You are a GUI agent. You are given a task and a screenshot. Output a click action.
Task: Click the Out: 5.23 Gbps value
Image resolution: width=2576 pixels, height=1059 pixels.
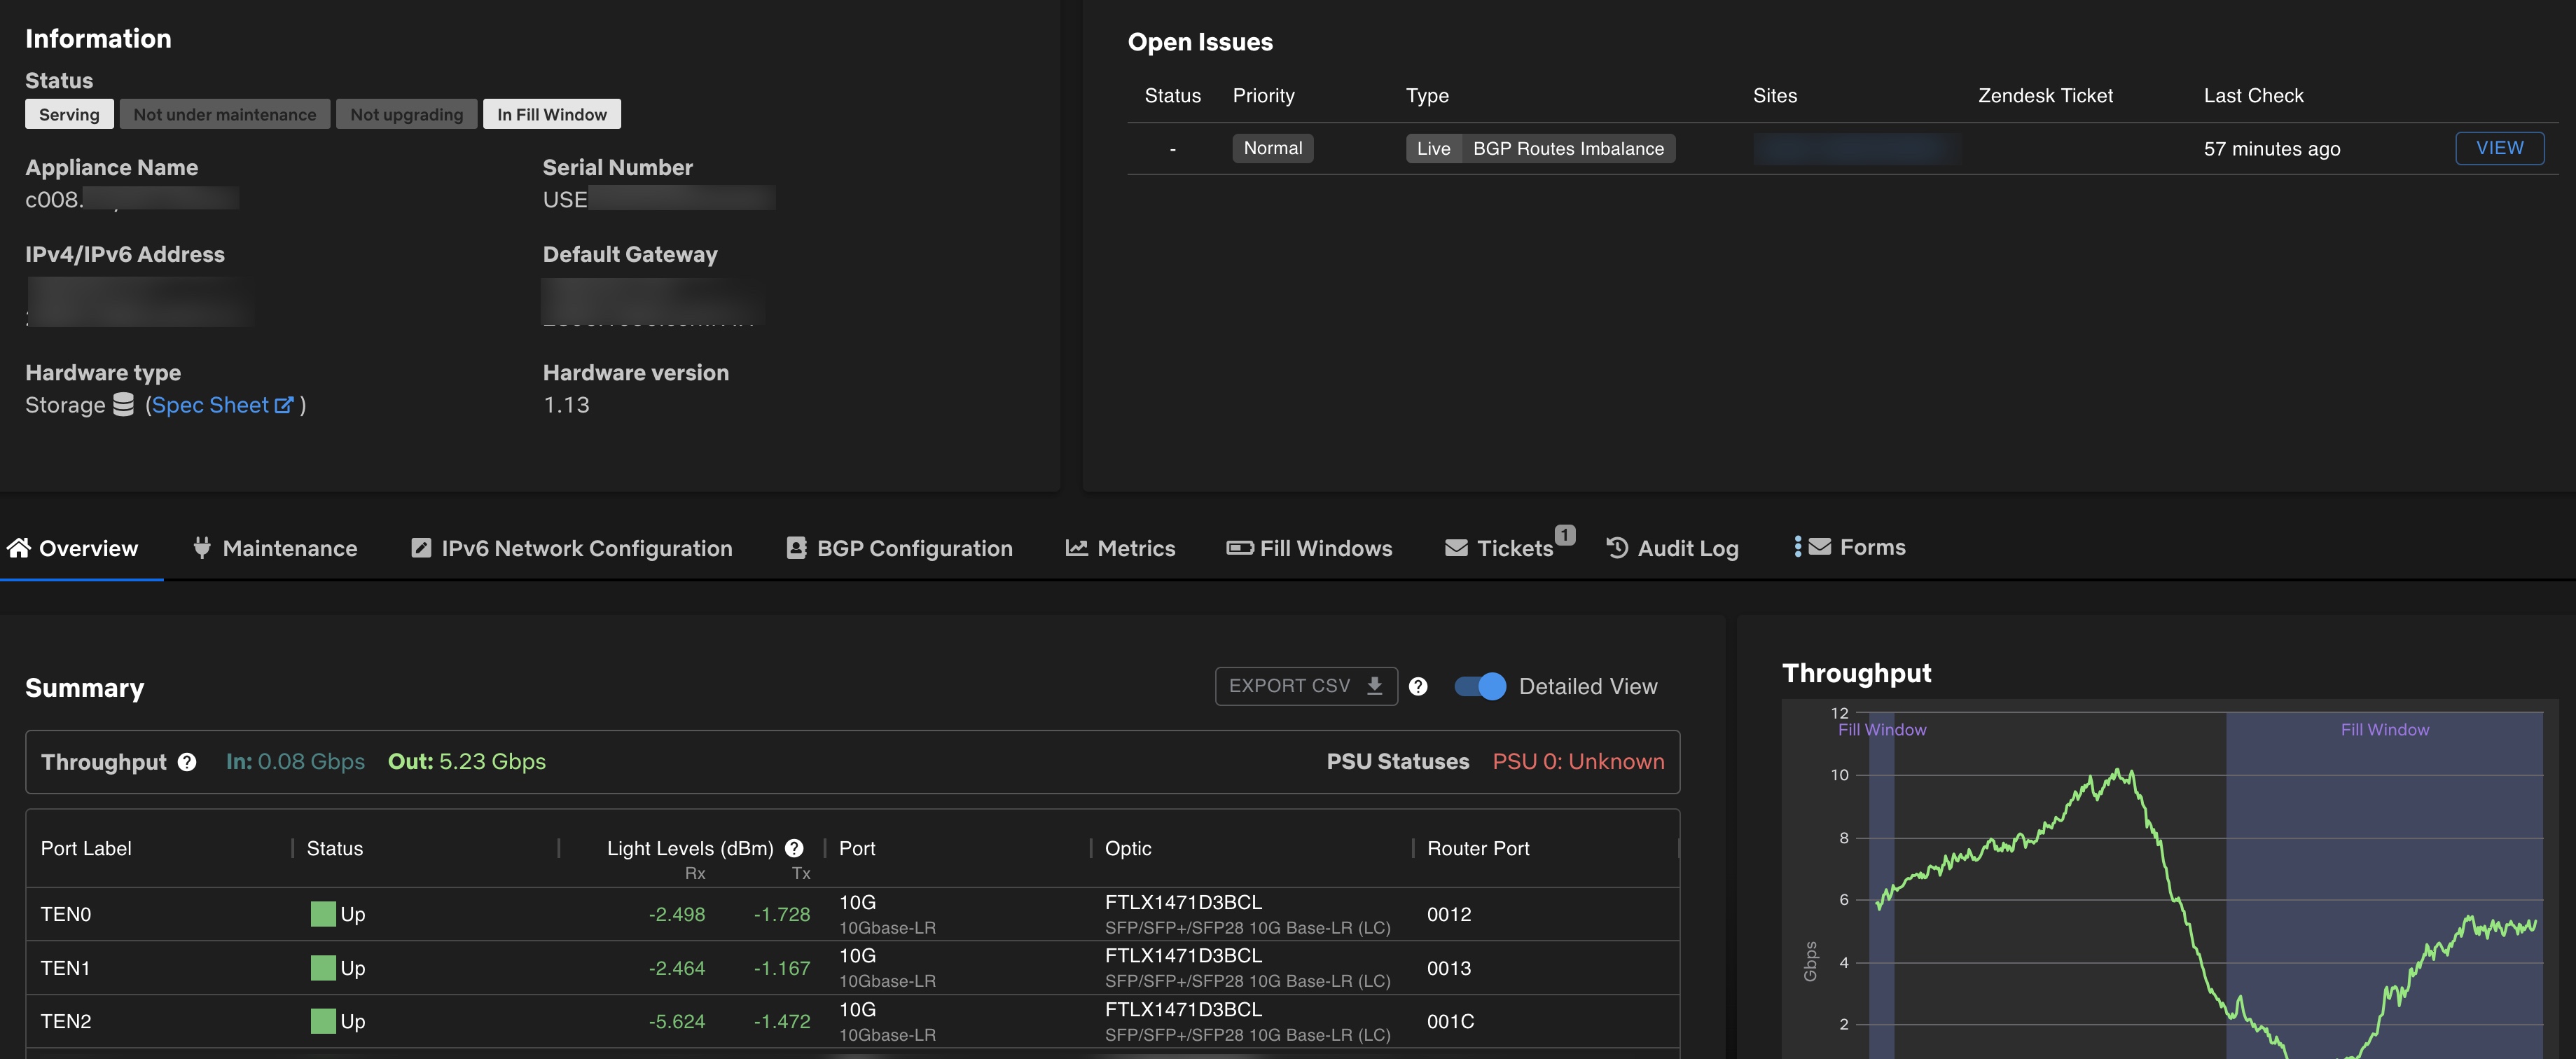[x=467, y=761]
